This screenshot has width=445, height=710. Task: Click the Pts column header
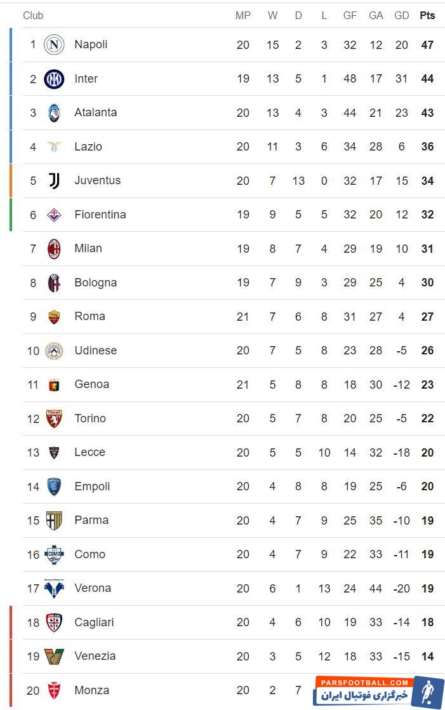(427, 15)
